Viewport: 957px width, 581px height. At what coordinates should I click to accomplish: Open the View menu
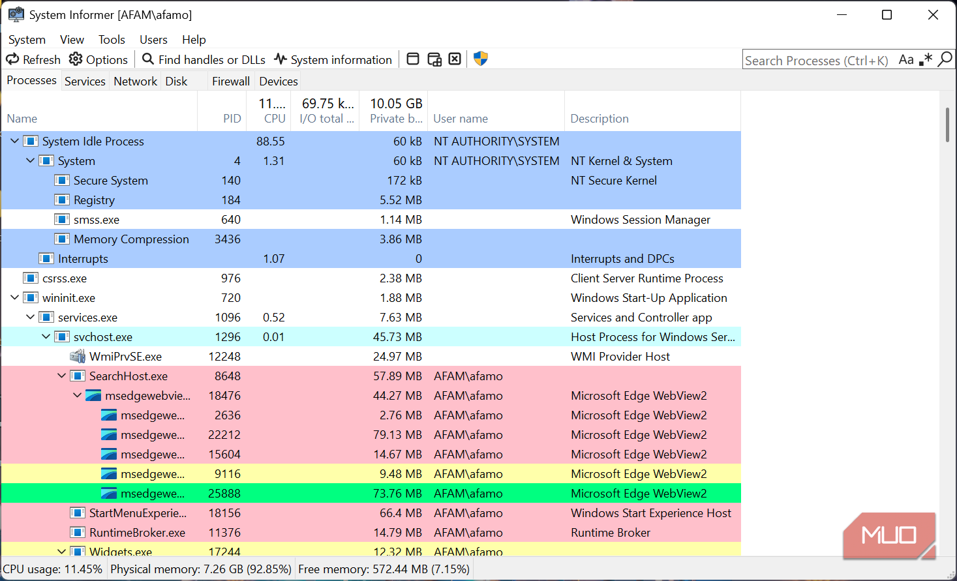point(72,40)
